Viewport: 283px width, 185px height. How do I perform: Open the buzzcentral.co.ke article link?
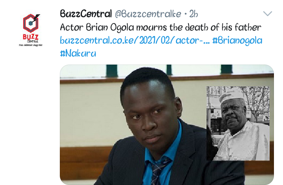[135, 41]
